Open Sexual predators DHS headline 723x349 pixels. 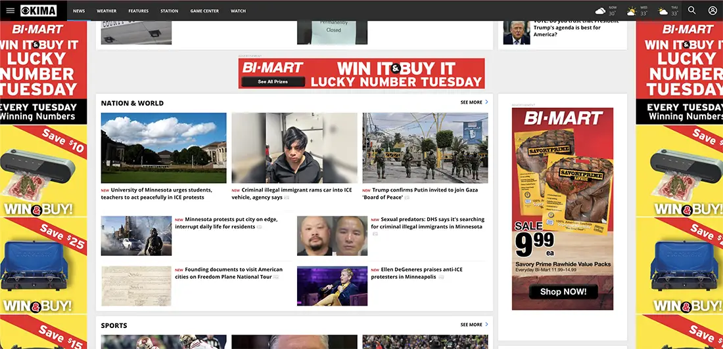[x=427, y=223]
